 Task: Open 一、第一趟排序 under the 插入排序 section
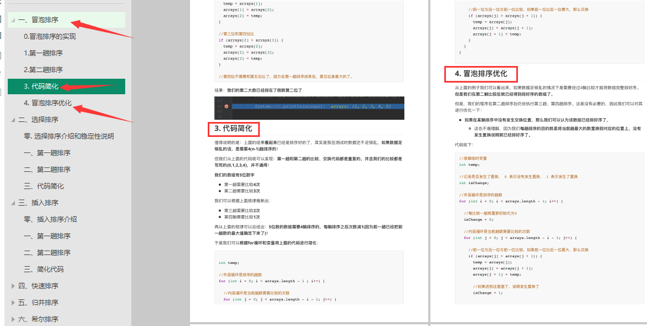[x=47, y=236]
